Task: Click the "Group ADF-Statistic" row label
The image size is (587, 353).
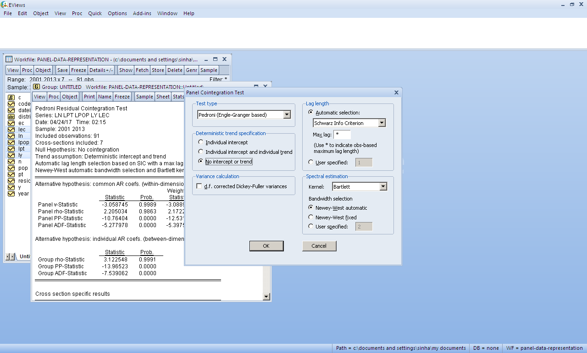Action: pos(62,273)
